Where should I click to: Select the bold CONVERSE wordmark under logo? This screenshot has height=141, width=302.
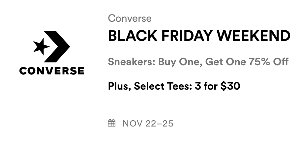coord(52,70)
